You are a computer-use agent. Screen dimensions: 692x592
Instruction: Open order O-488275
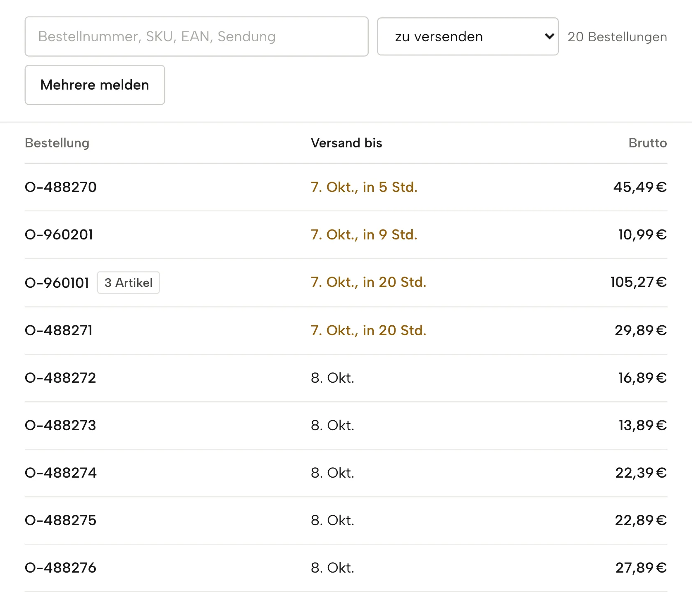click(x=60, y=520)
